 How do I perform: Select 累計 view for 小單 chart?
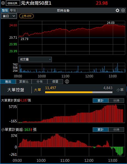[100, 130]
